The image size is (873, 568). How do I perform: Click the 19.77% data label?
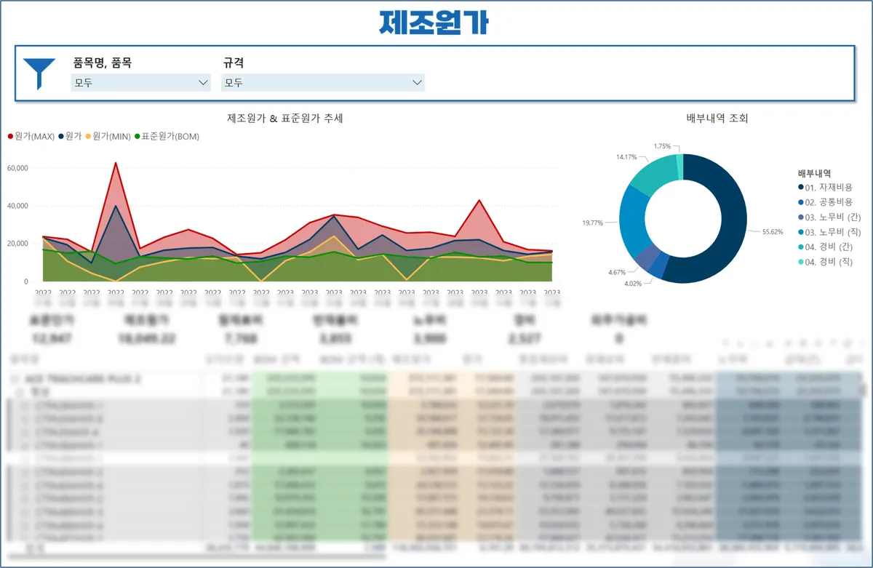pos(592,223)
